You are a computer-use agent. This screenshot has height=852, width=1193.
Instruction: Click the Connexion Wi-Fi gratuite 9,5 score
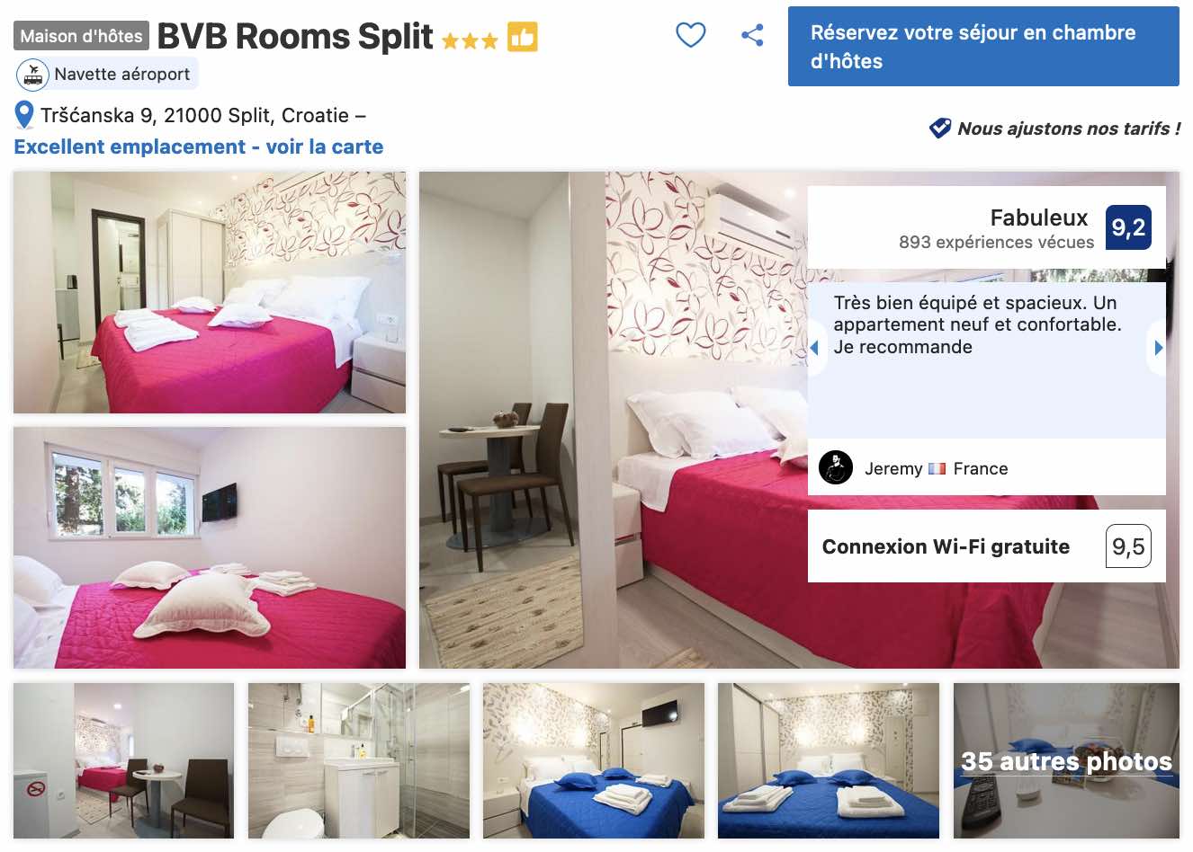1128,546
